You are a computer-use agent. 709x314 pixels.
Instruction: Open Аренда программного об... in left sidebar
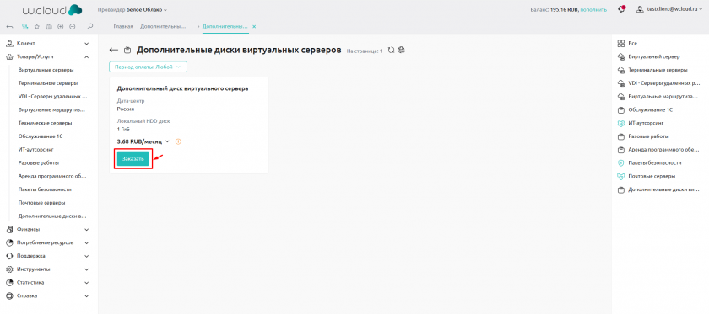point(52,176)
